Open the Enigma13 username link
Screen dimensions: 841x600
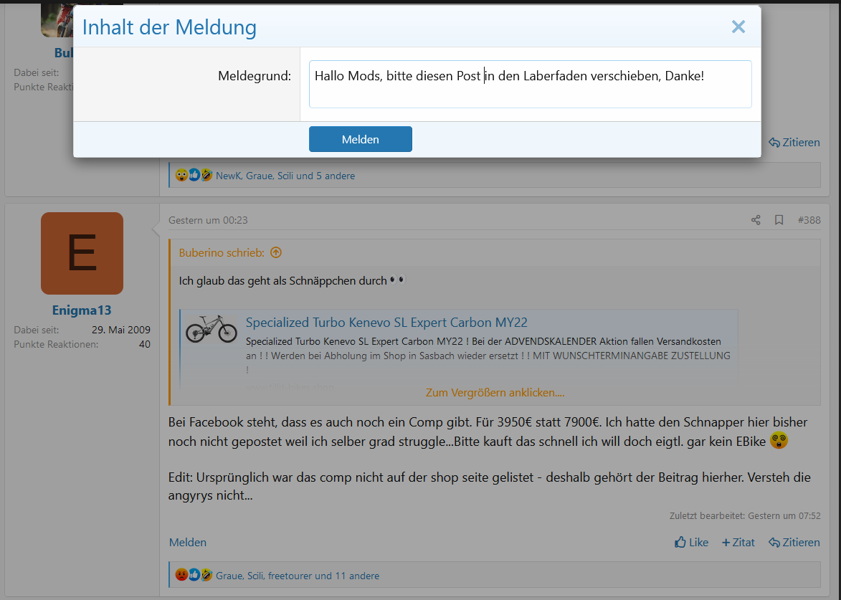[x=82, y=310]
